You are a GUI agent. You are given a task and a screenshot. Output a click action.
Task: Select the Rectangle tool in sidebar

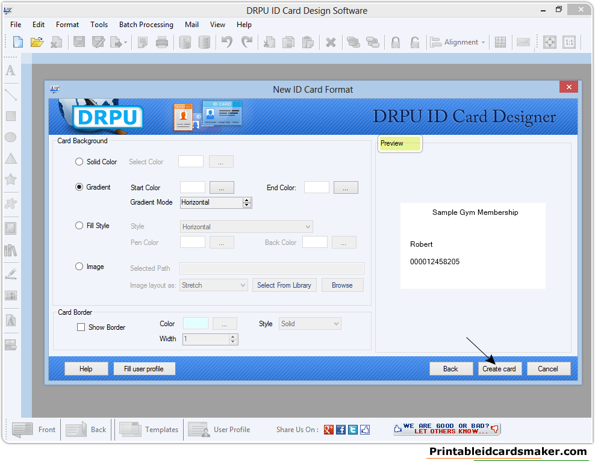coord(11,116)
